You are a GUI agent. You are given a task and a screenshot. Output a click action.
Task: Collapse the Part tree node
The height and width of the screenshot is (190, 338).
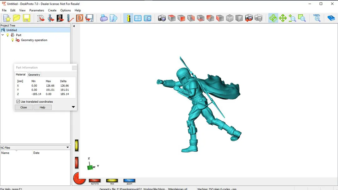tap(3, 35)
